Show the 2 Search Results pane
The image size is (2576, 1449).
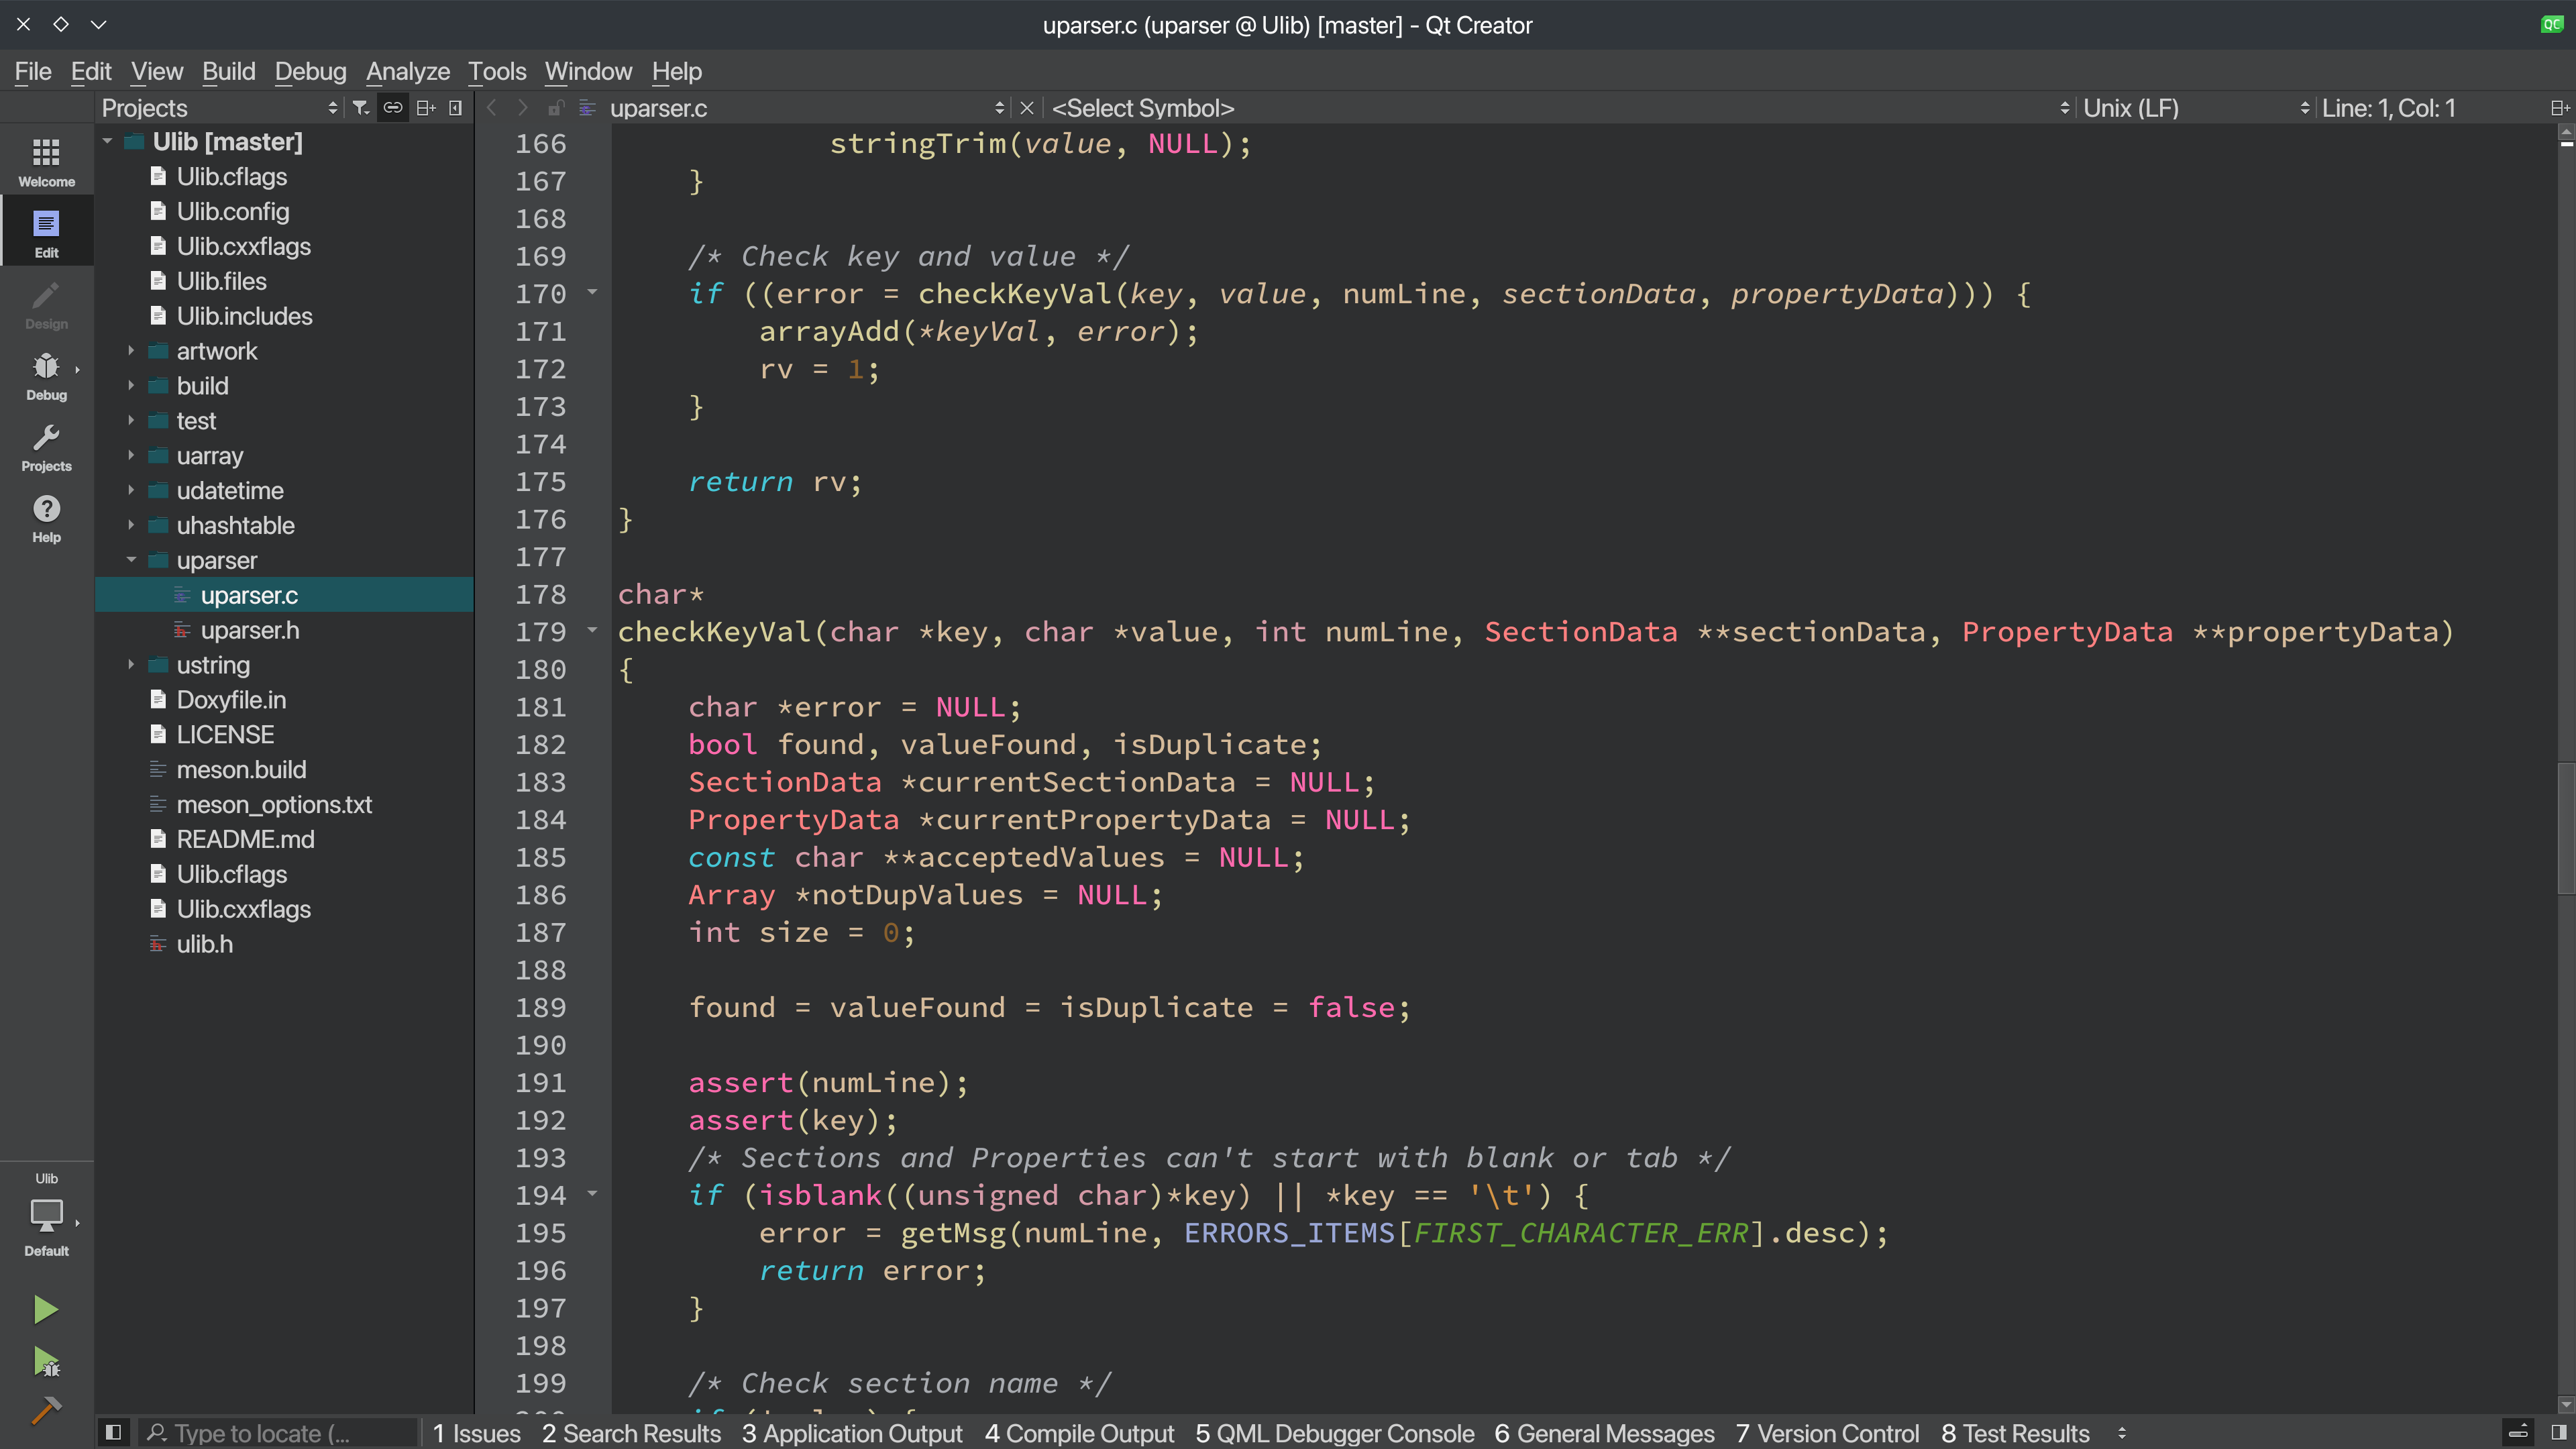tap(631, 1433)
